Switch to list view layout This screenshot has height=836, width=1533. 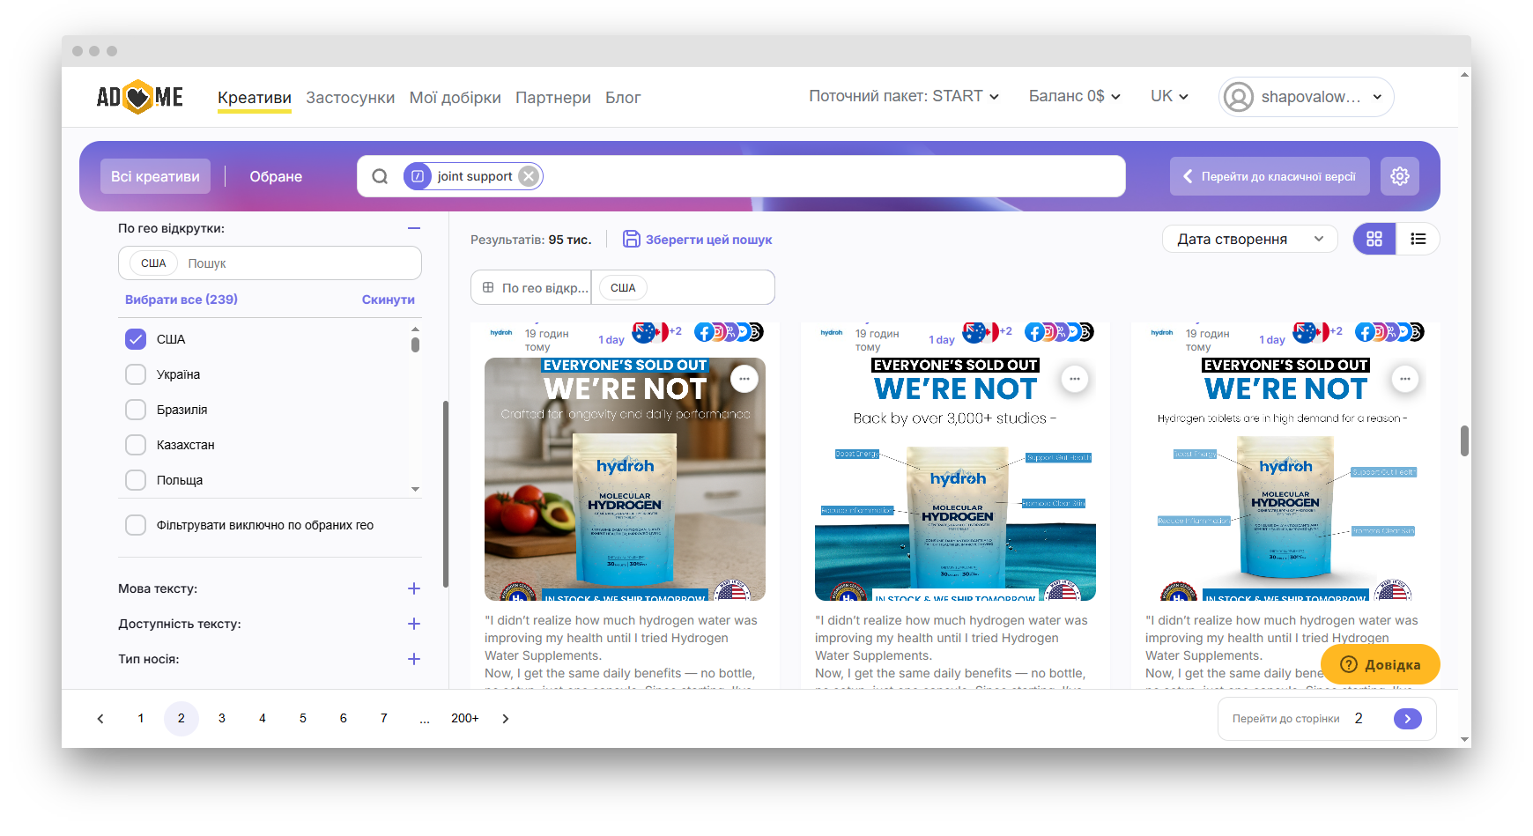[1418, 239]
